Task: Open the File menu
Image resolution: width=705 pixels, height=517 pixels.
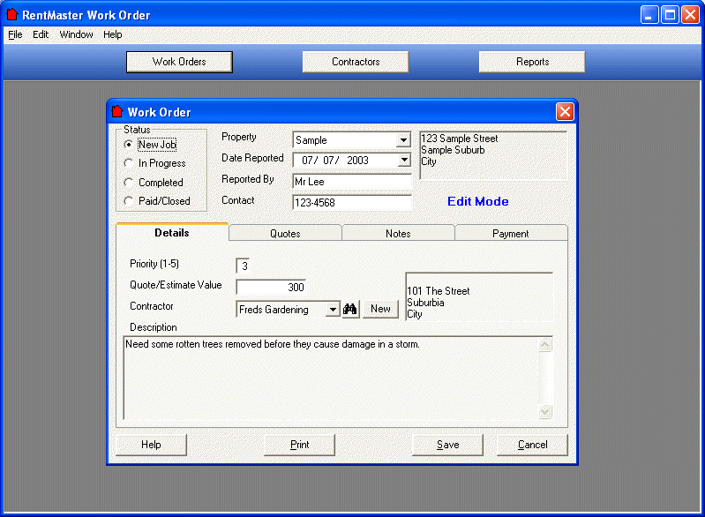Action: 15,35
